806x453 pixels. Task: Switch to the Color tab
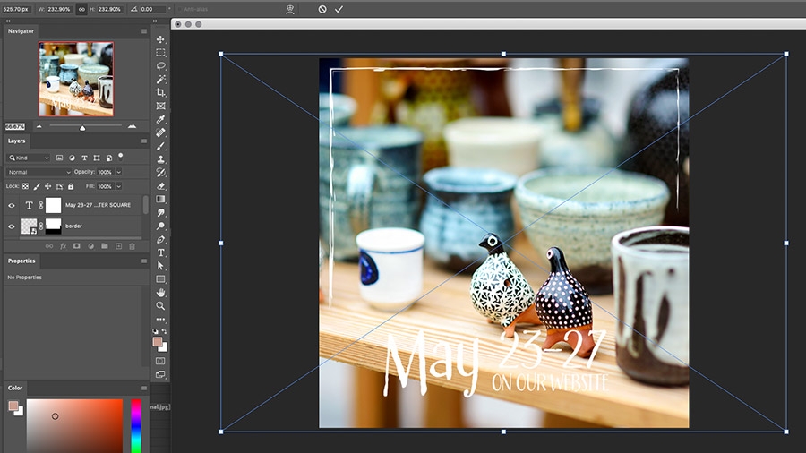(15, 388)
